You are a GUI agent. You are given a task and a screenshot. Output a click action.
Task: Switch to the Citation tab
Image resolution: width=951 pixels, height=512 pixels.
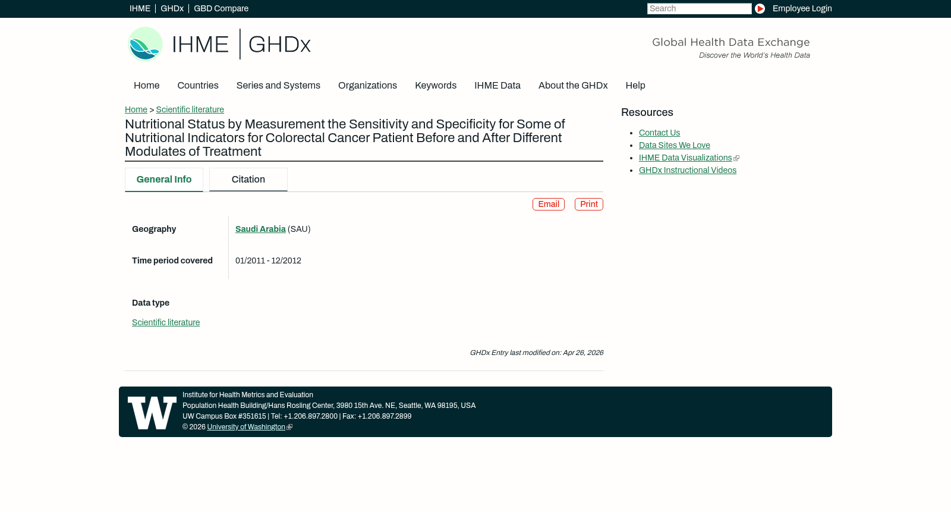(x=248, y=180)
